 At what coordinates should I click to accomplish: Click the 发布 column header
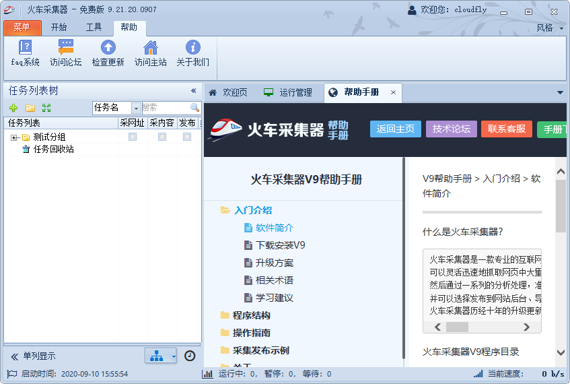[x=187, y=123]
